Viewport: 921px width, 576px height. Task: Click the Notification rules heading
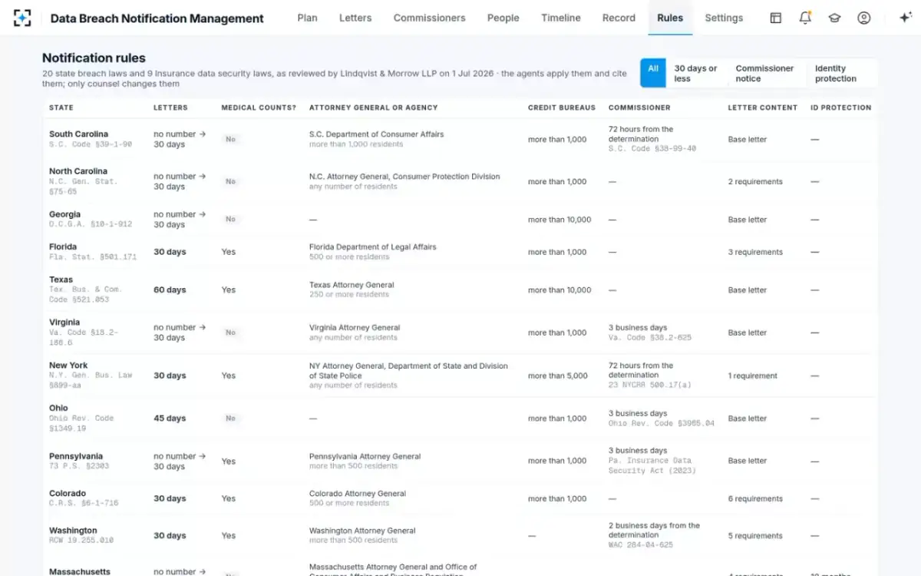point(94,58)
